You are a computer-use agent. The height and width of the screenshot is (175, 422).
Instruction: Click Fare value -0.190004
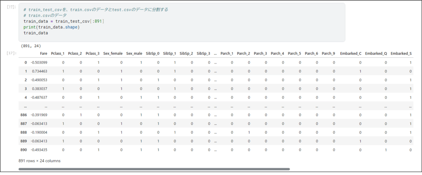point(39,132)
